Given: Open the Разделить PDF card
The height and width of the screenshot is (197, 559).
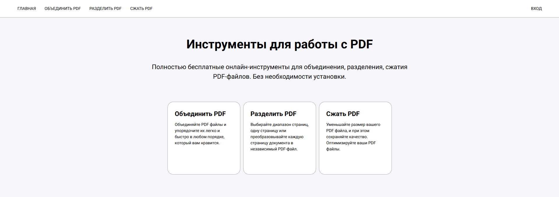Looking at the screenshot, I should click(280, 138).
